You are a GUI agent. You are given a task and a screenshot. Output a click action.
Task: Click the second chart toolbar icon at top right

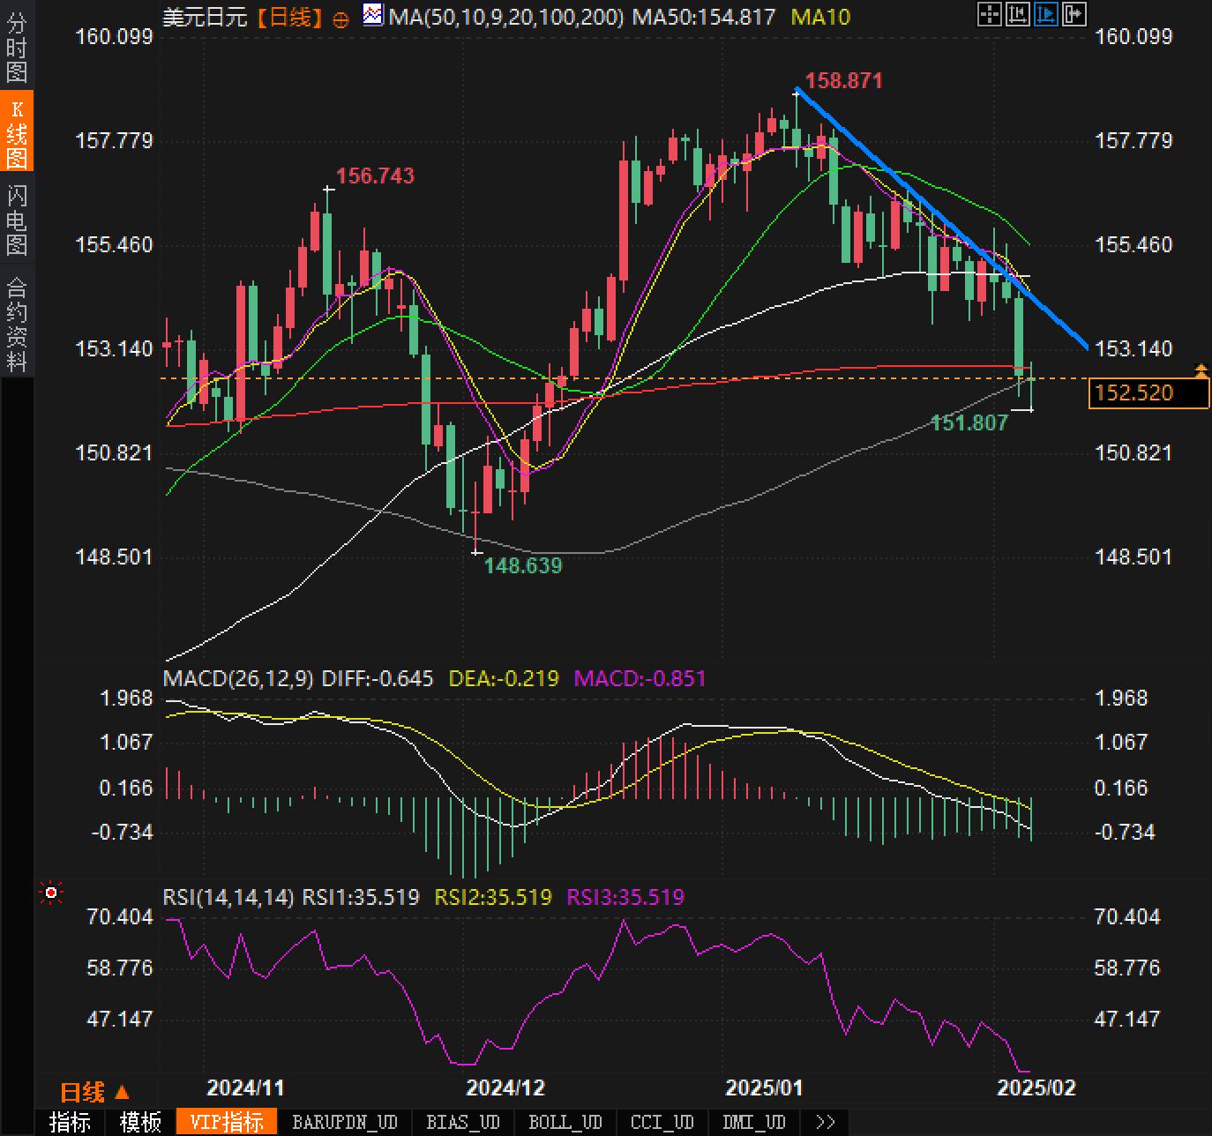point(1018,14)
